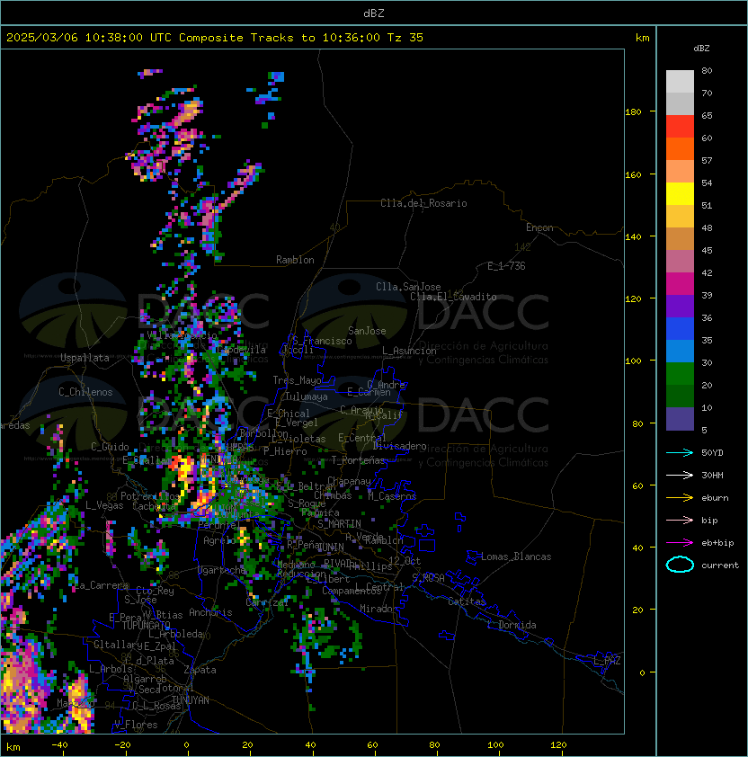
Task: Click the 'Zapata' place label
Action: click(x=200, y=670)
